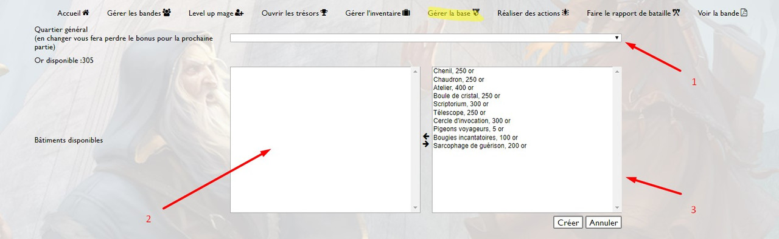This screenshot has height=239, width=779.
Task: Click the left arrow to move a building
Action: tap(426, 136)
